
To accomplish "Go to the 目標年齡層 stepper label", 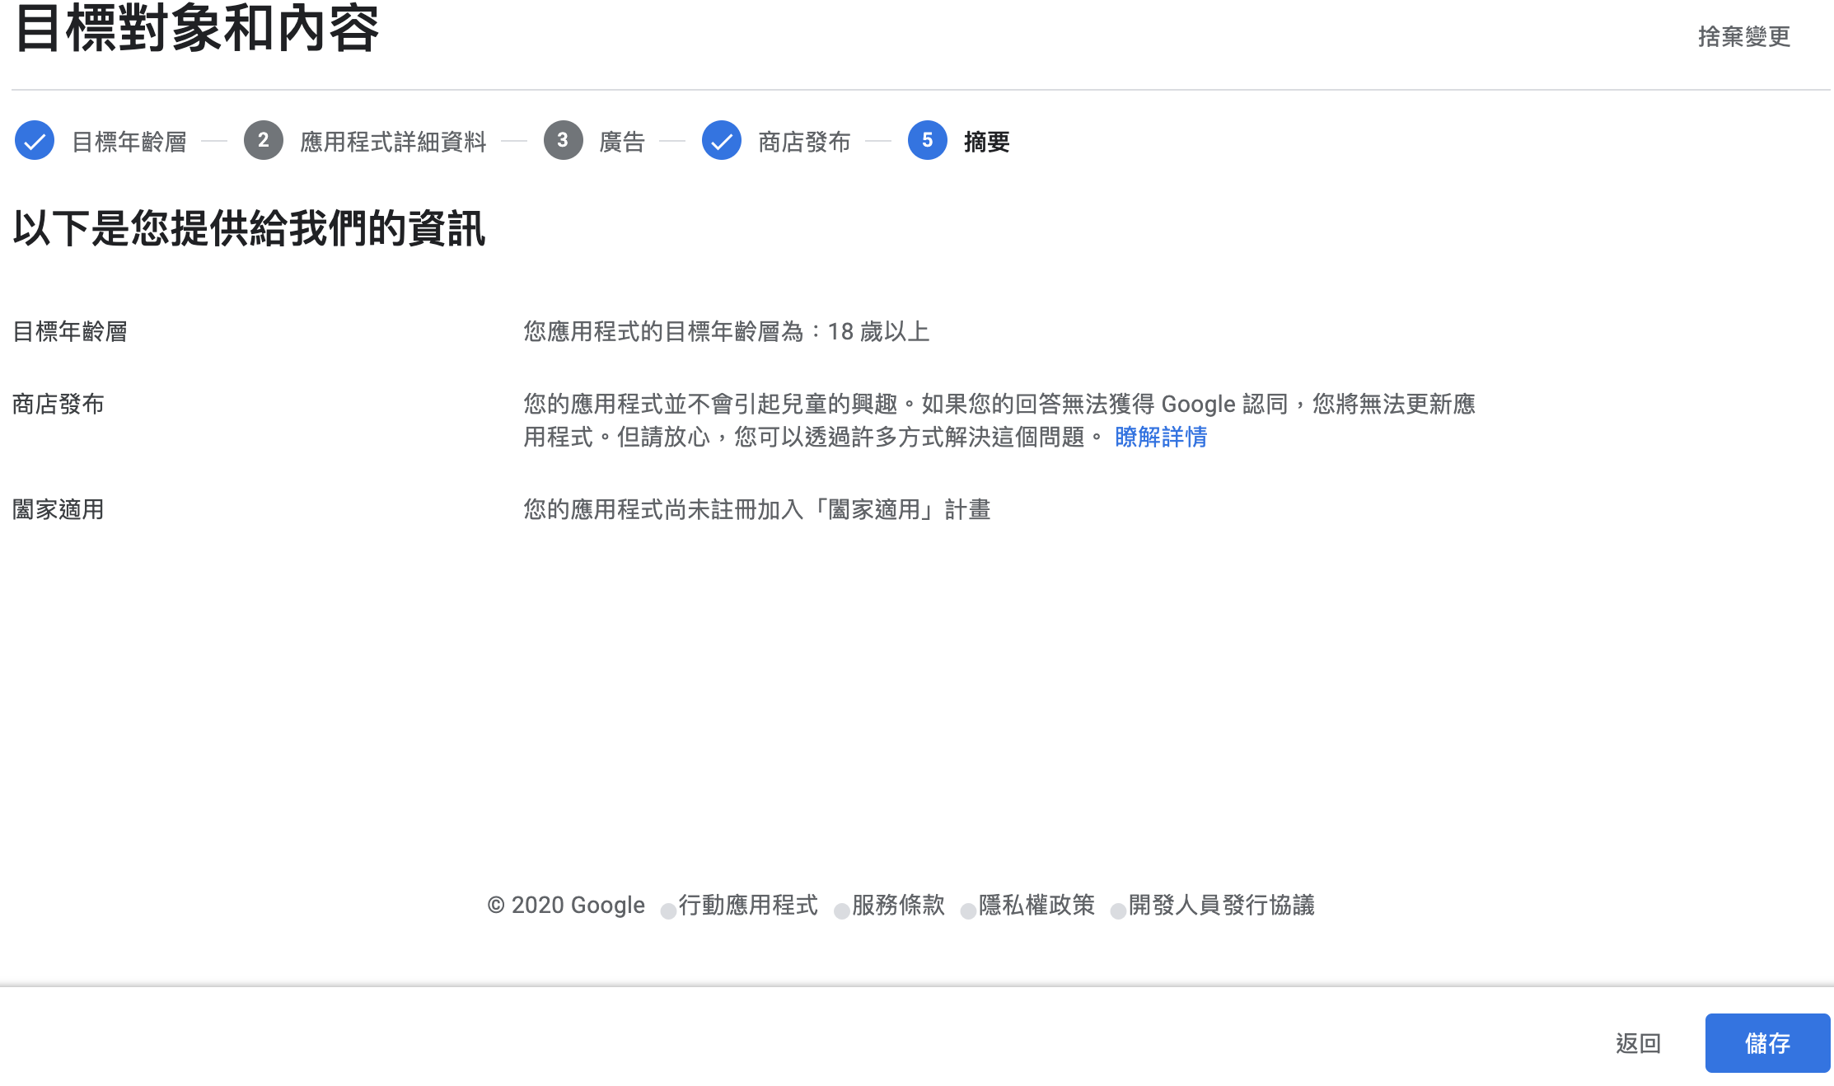I will pos(129,142).
